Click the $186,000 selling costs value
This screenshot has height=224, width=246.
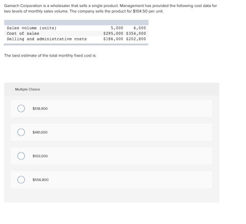click(113, 39)
